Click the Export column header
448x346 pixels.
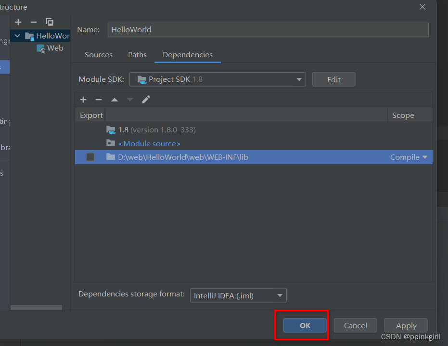click(x=91, y=115)
